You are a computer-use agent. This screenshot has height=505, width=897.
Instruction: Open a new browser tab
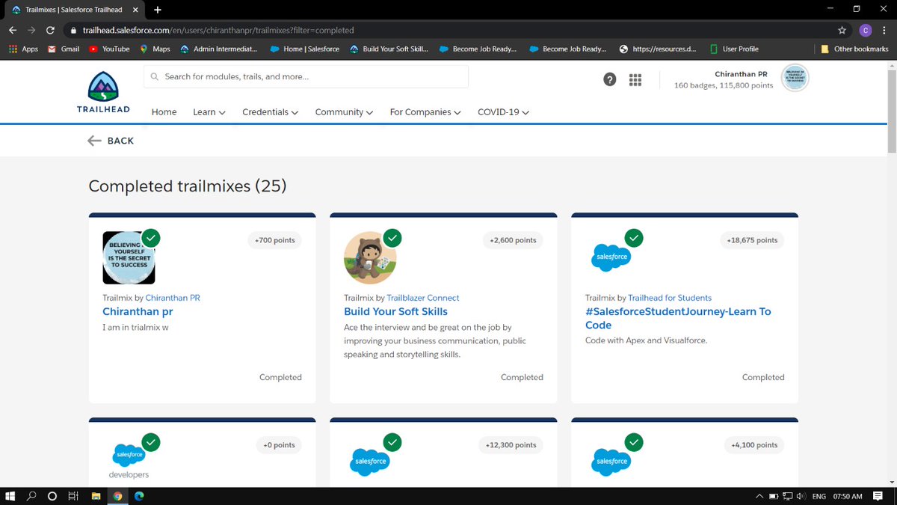click(158, 10)
